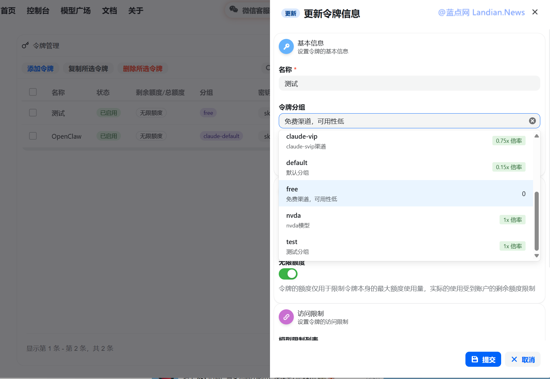Check the OpenClaw token row checkbox
The image size is (550, 379).
[x=33, y=136]
